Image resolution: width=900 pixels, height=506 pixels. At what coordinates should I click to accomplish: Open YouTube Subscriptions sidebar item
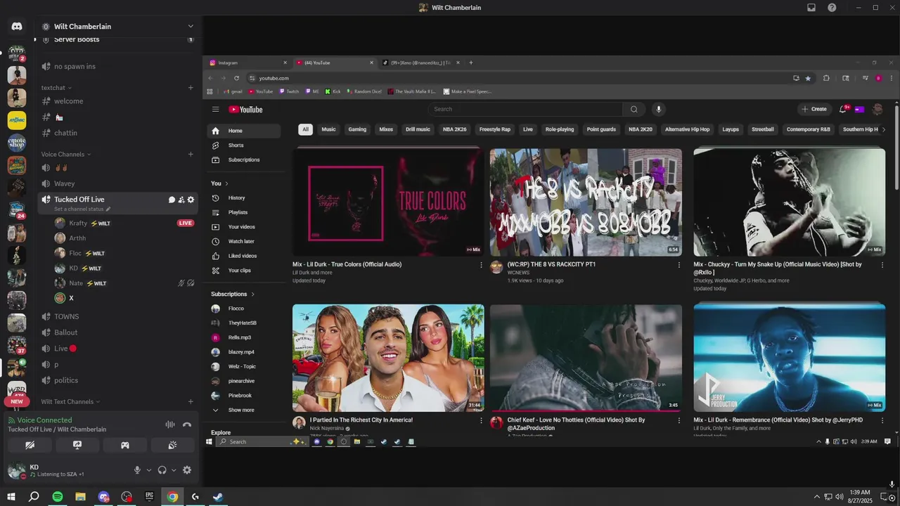[x=243, y=160]
